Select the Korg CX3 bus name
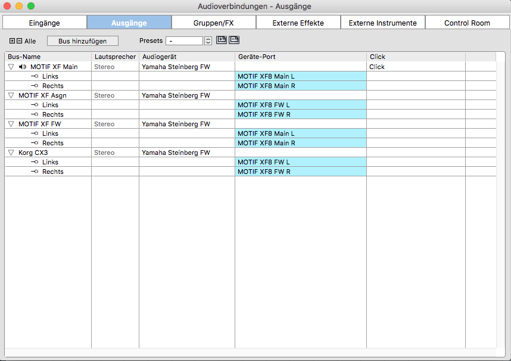The image size is (511, 361). [x=33, y=153]
